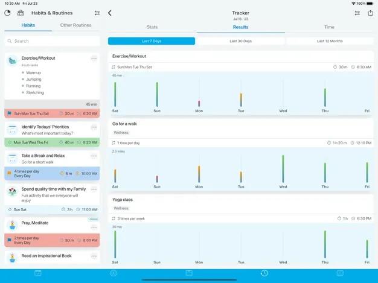
Task: Click the battery indicator in status bar
Action: [370, 4]
